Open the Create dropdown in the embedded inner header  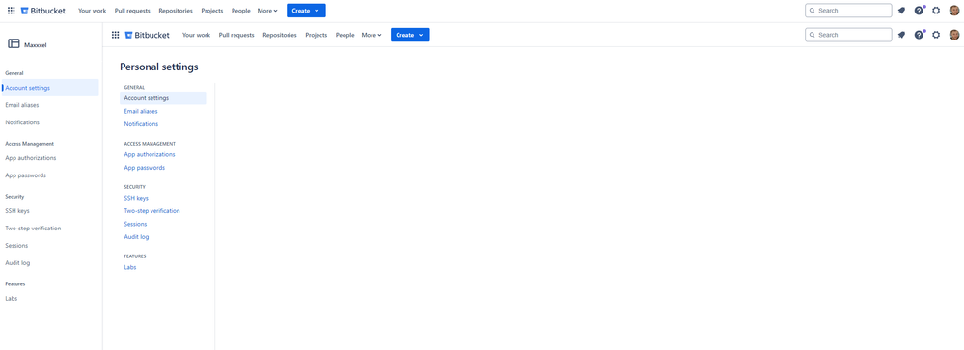tap(410, 35)
